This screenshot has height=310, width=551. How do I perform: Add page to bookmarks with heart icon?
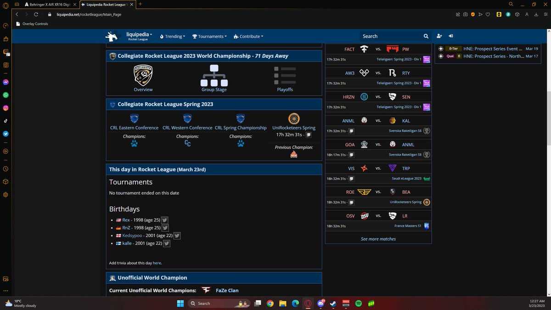pos(489,14)
